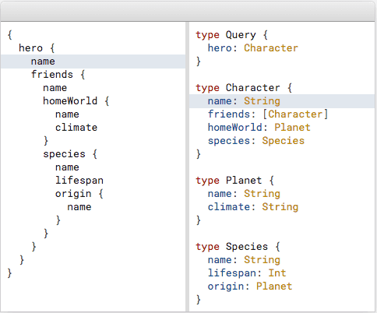The width and height of the screenshot is (377, 313).
Task: Click the [Character] type of friends
Action: coord(295,114)
